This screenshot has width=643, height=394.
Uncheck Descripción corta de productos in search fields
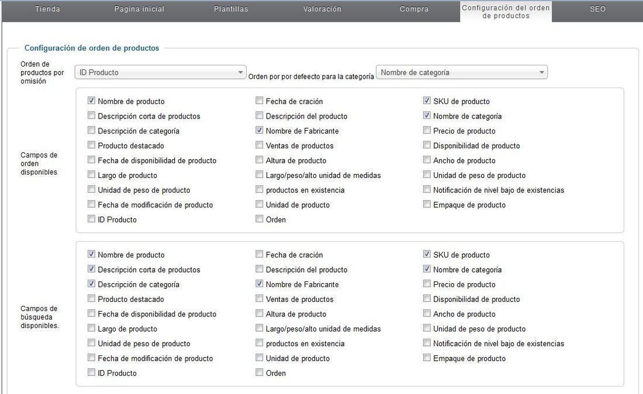(x=91, y=269)
